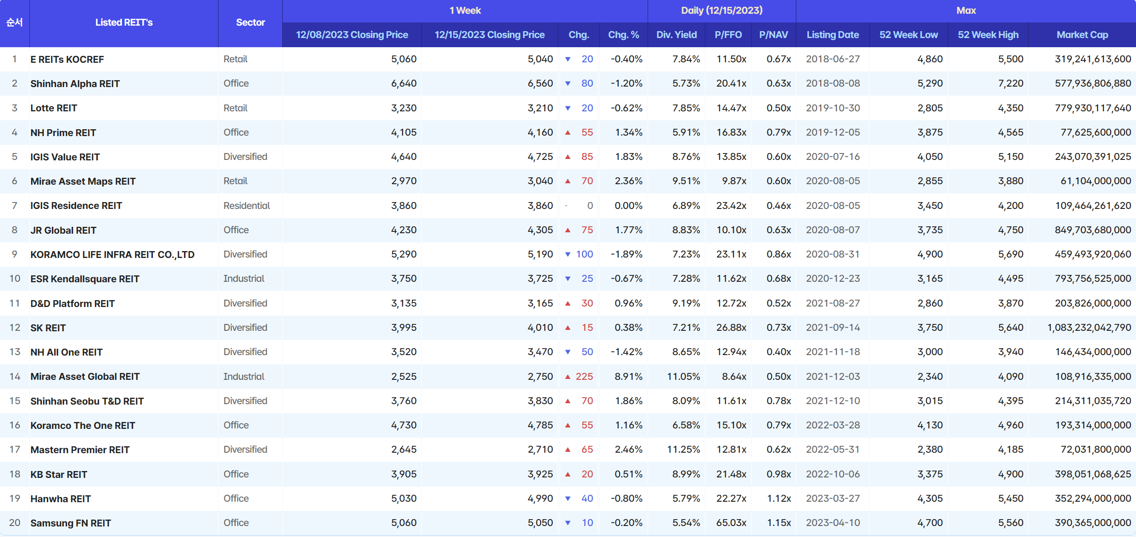Click the Daily (12/15/2023) group header
Image resolution: width=1136 pixels, height=537 pixels.
tap(722, 11)
